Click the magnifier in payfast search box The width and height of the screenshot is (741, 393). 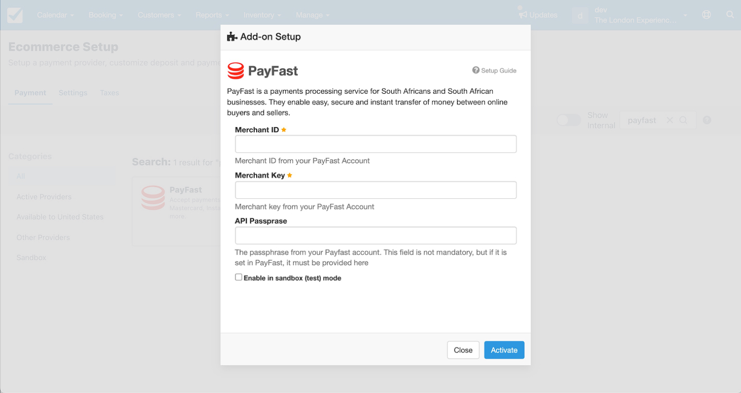(x=683, y=120)
